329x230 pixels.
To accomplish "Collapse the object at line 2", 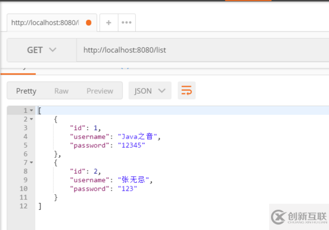I will click(x=32, y=119).
